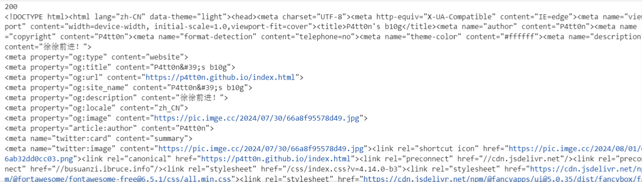
Task: Click the og:locale zh_CN line
Action: 97,108
